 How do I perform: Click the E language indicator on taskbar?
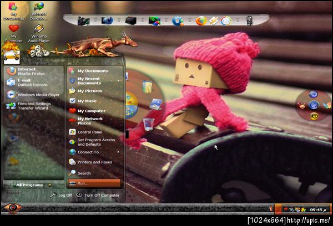271,209
